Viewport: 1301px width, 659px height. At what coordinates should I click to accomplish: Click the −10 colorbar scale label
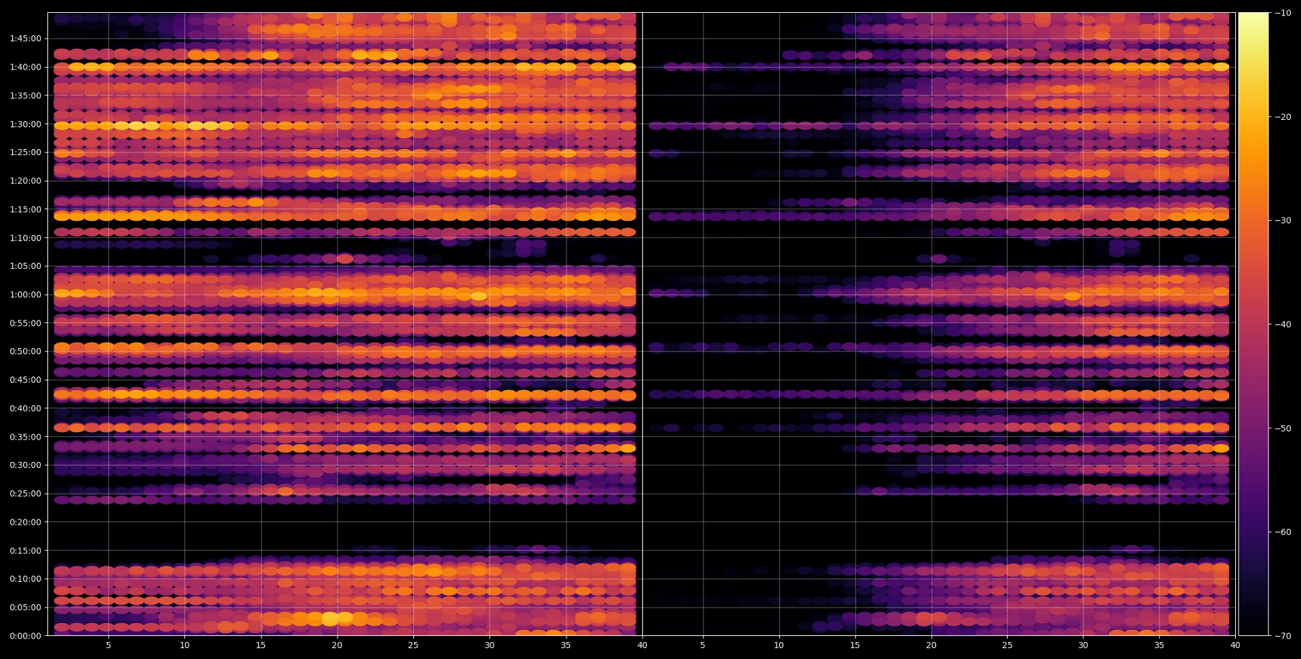tap(1283, 13)
